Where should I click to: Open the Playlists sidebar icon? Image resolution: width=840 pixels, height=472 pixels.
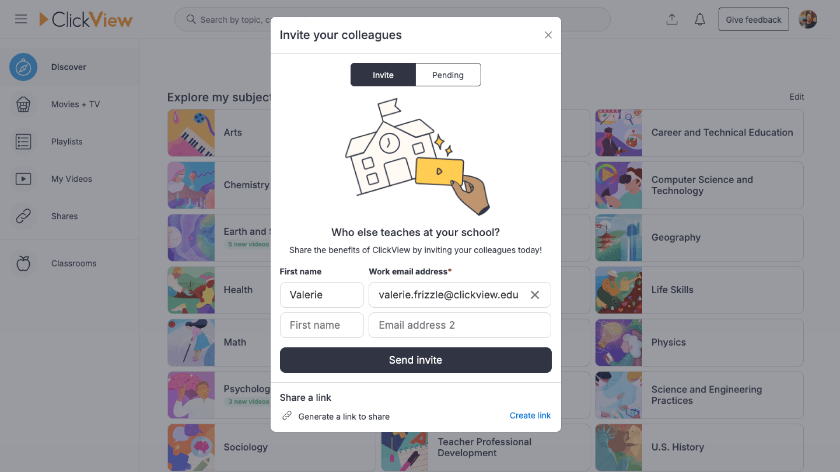click(23, 141)
